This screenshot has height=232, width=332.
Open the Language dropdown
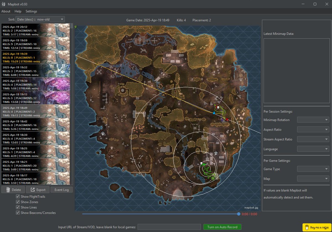[313, 149]
